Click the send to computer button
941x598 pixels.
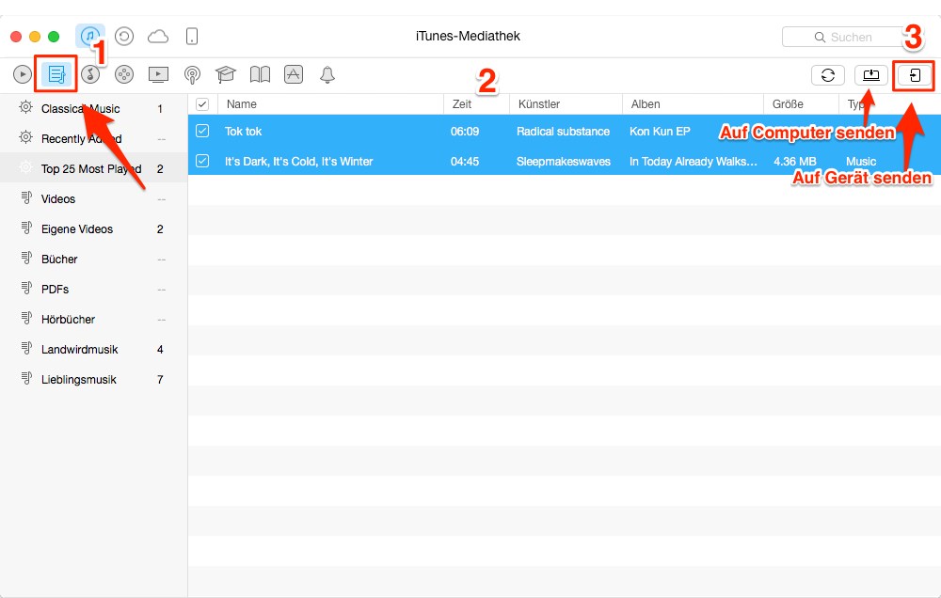coord(870,75)
